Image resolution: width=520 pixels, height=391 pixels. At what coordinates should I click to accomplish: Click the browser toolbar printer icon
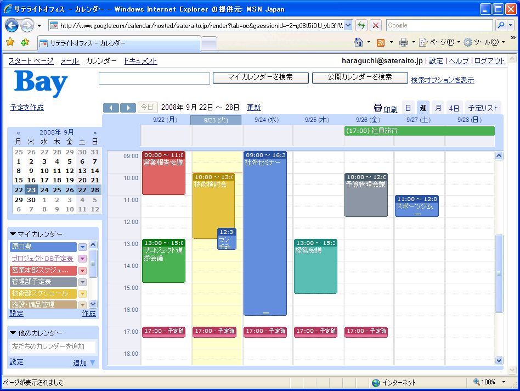click(x=403, y=42)
